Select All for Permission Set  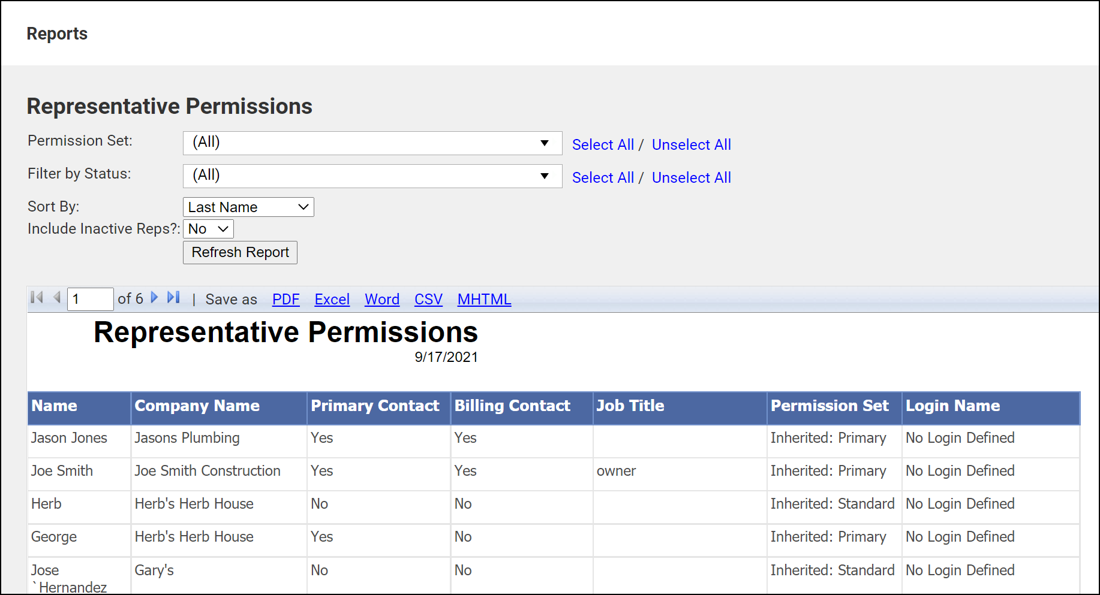[602, 145]
